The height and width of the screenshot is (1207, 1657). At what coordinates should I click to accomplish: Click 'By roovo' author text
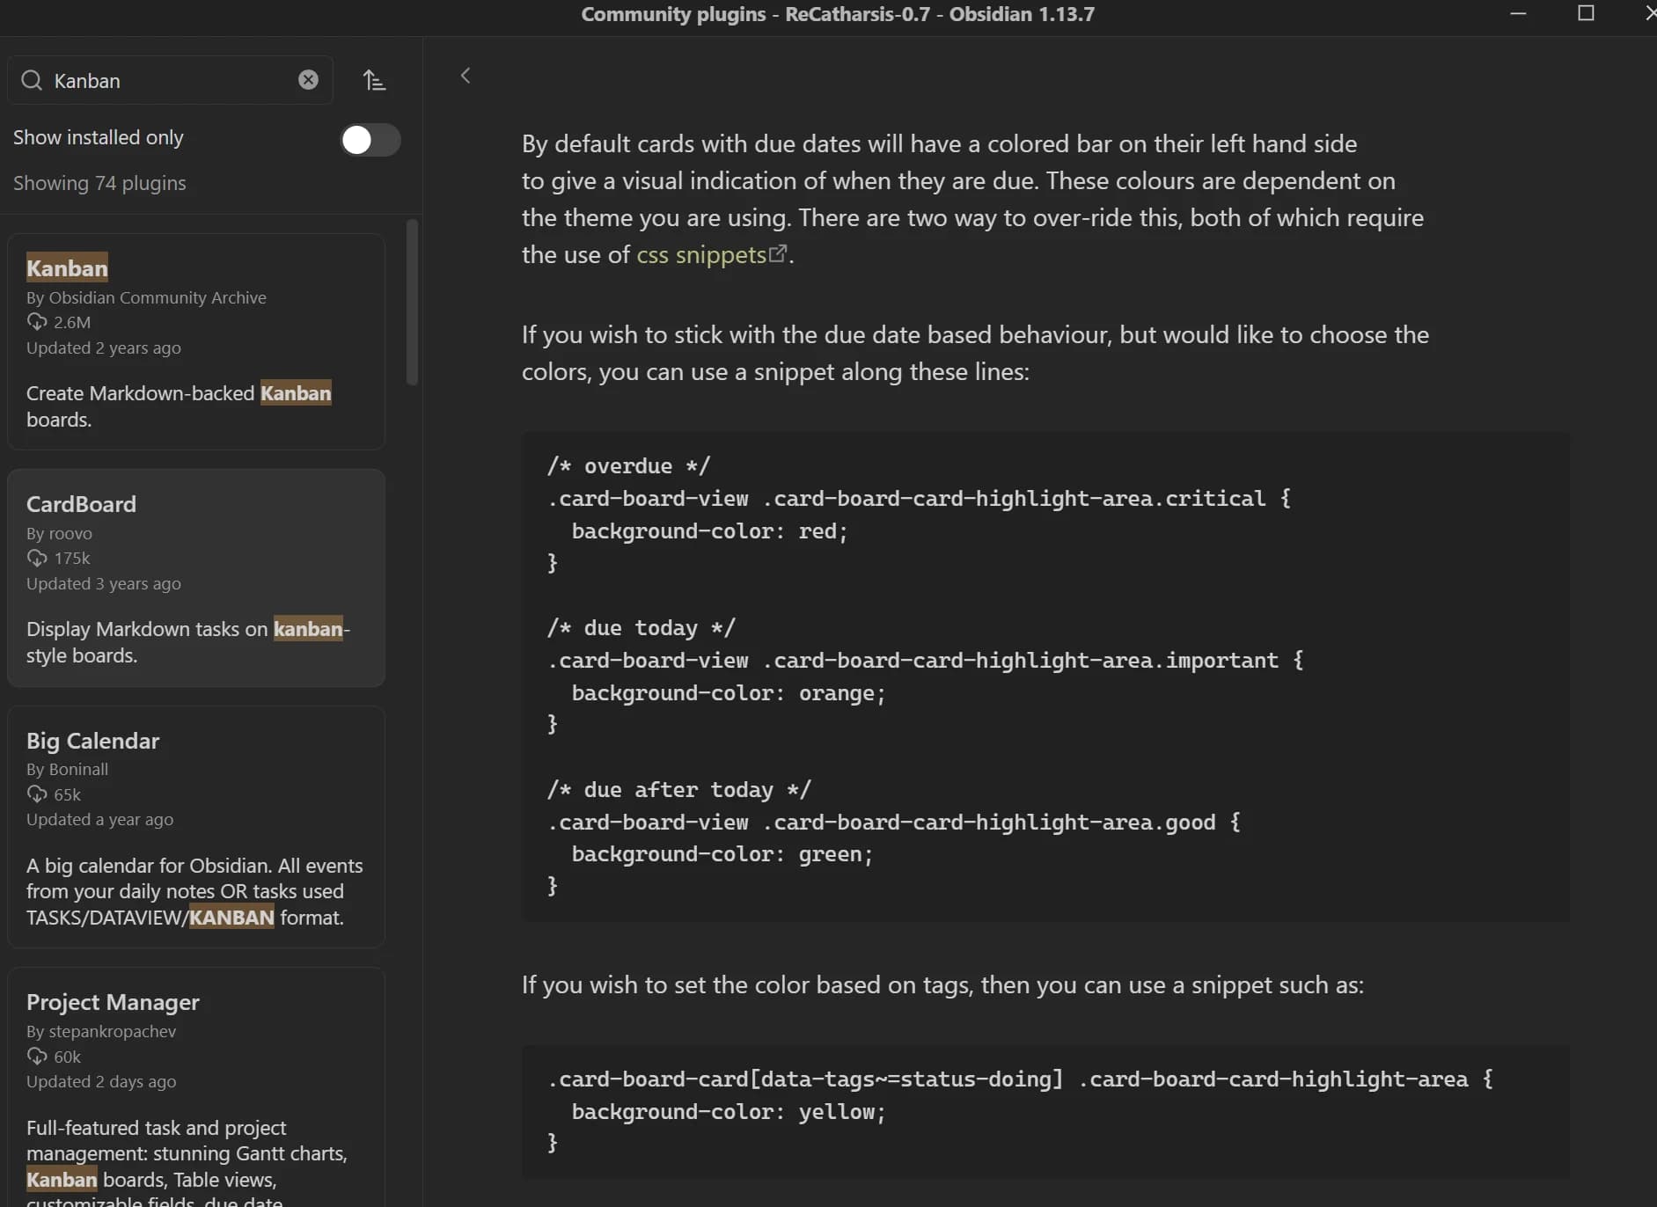coord(59,533)
